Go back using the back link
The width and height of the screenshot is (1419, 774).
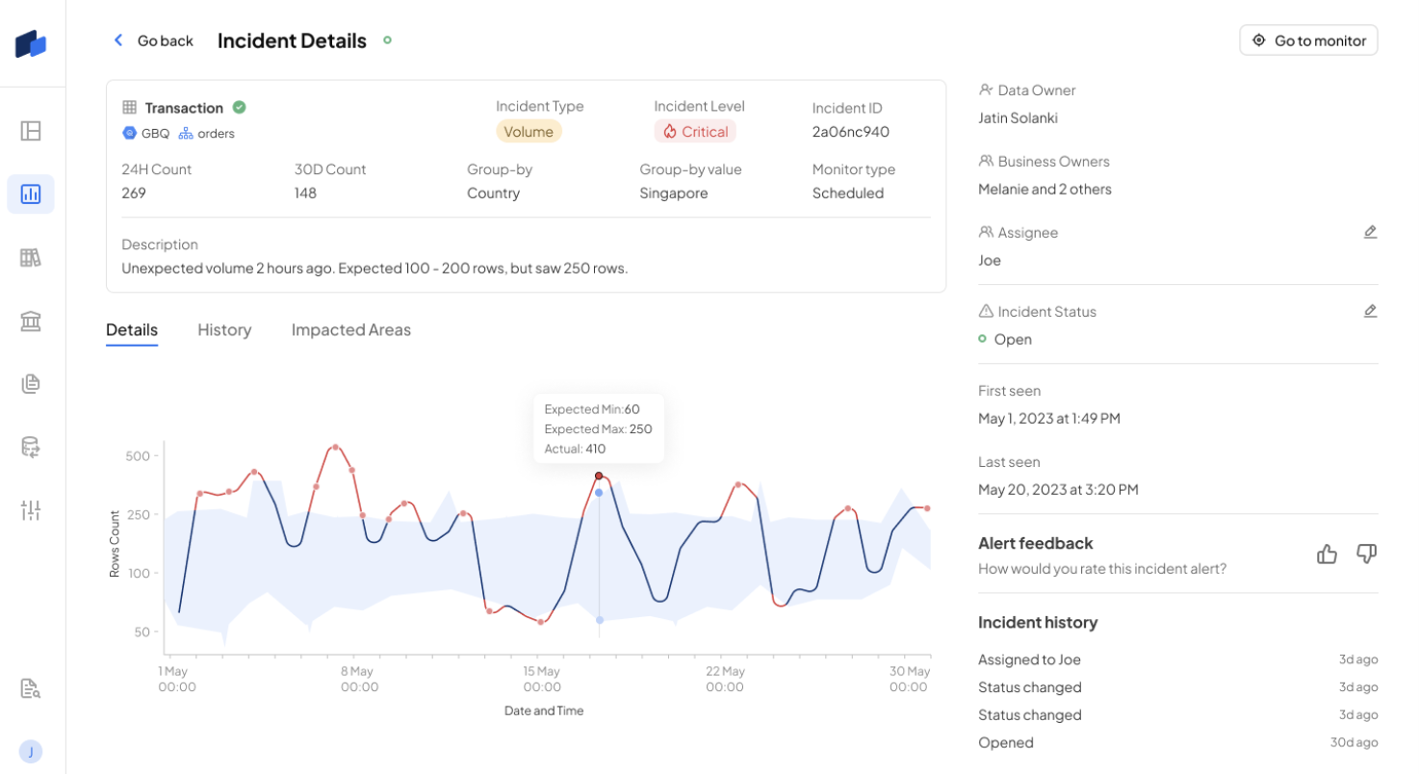point(153,40)
